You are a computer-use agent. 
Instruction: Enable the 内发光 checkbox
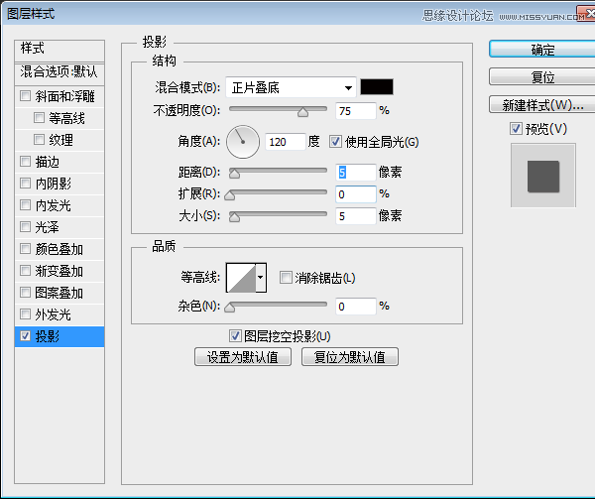25,205
